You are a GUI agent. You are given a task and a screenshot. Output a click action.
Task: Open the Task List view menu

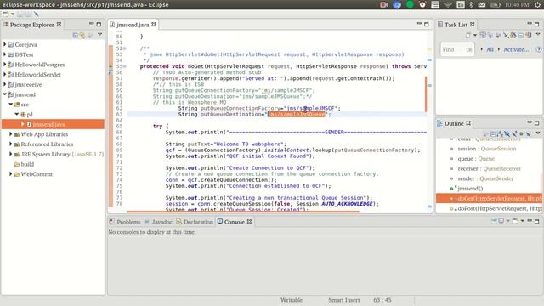[x=538, y=34]
